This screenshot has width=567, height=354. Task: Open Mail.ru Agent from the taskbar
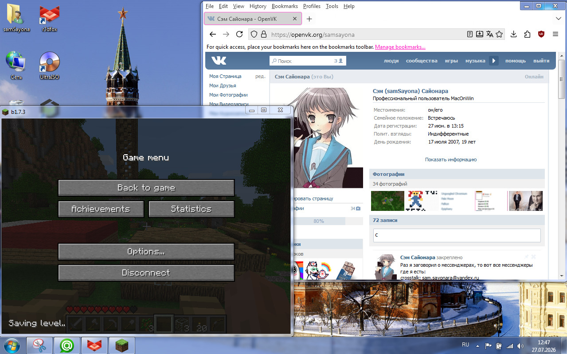(67, 345)
